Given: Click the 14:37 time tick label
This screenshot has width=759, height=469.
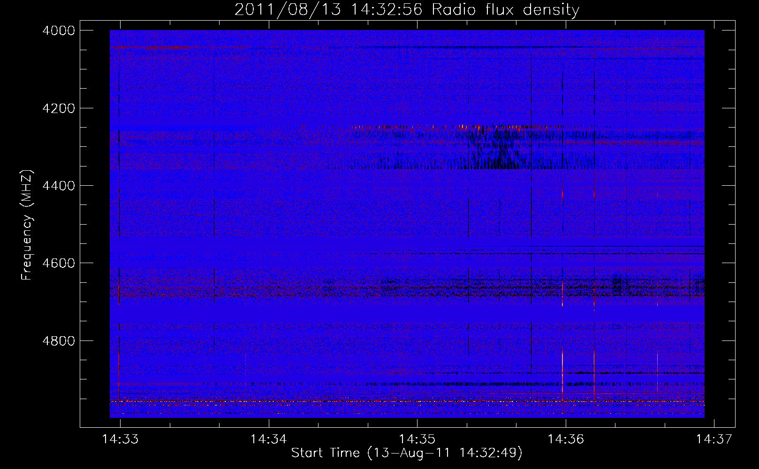Looking at the screenshot, I should [714, 439].
